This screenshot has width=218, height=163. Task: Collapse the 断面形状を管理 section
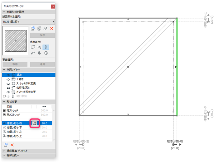4,12
